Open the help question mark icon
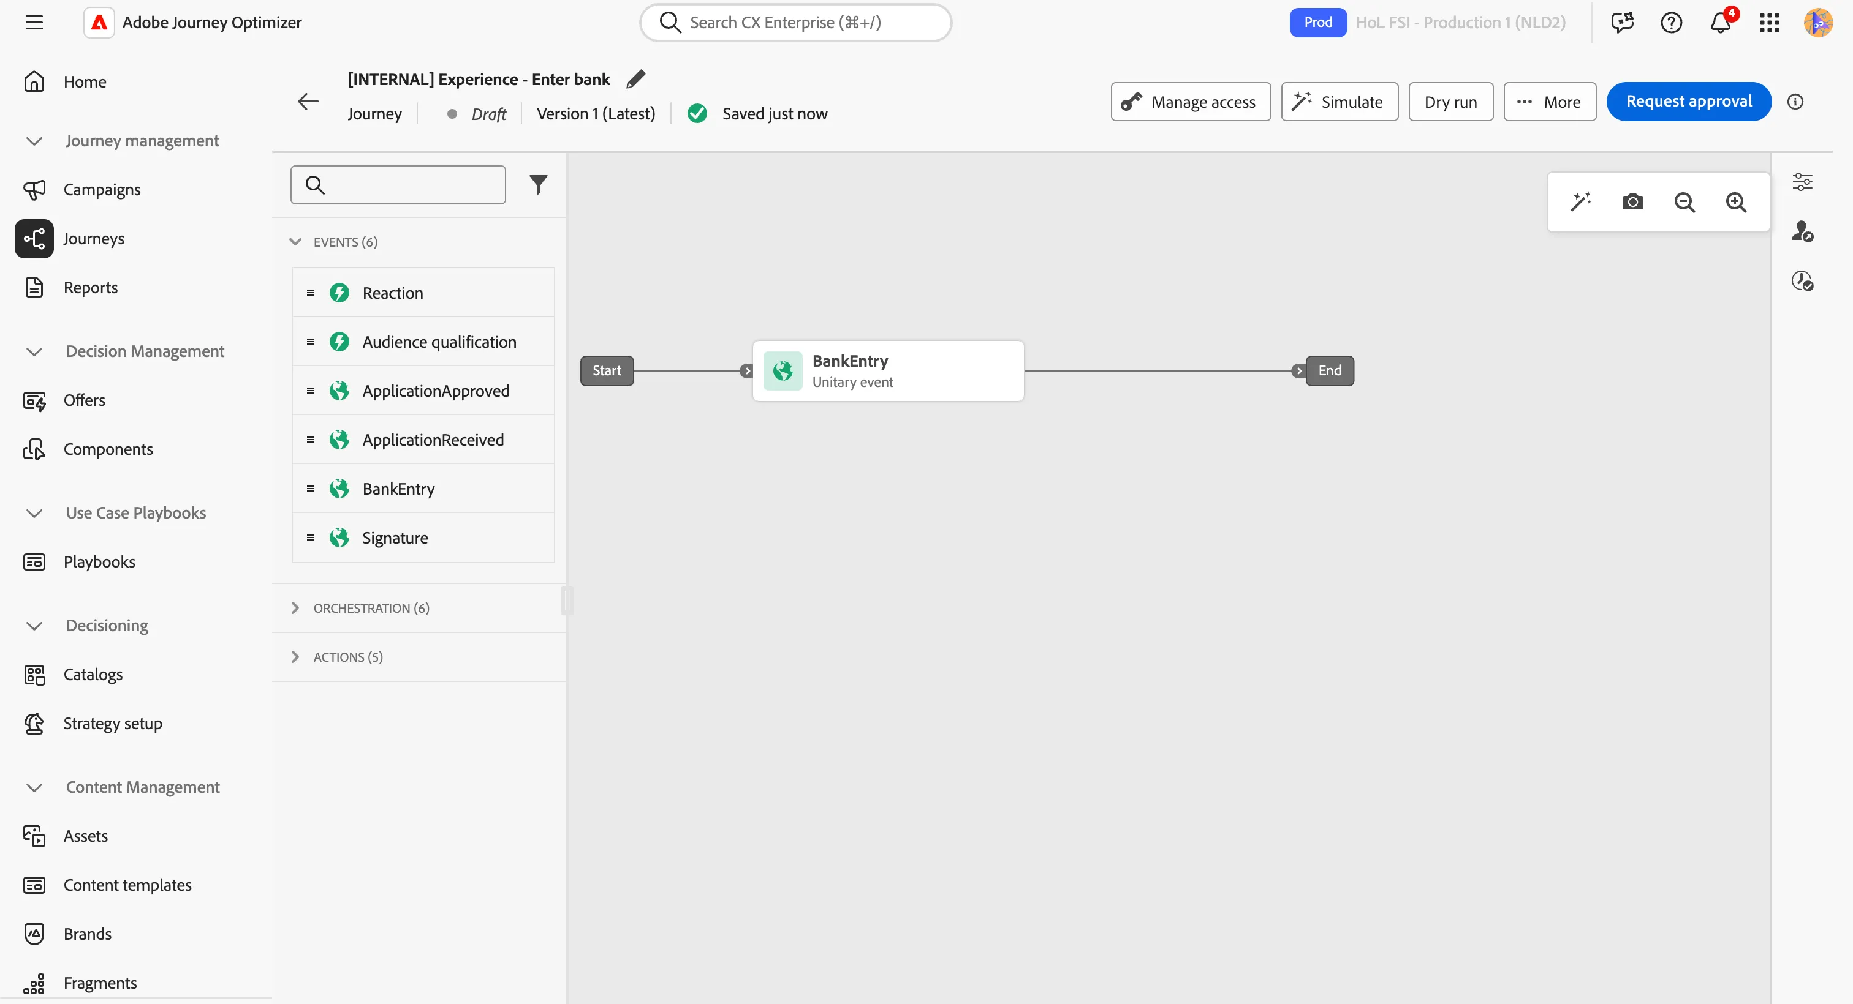Viewport: 1853px width, 1004px height. click(1671, 22)
